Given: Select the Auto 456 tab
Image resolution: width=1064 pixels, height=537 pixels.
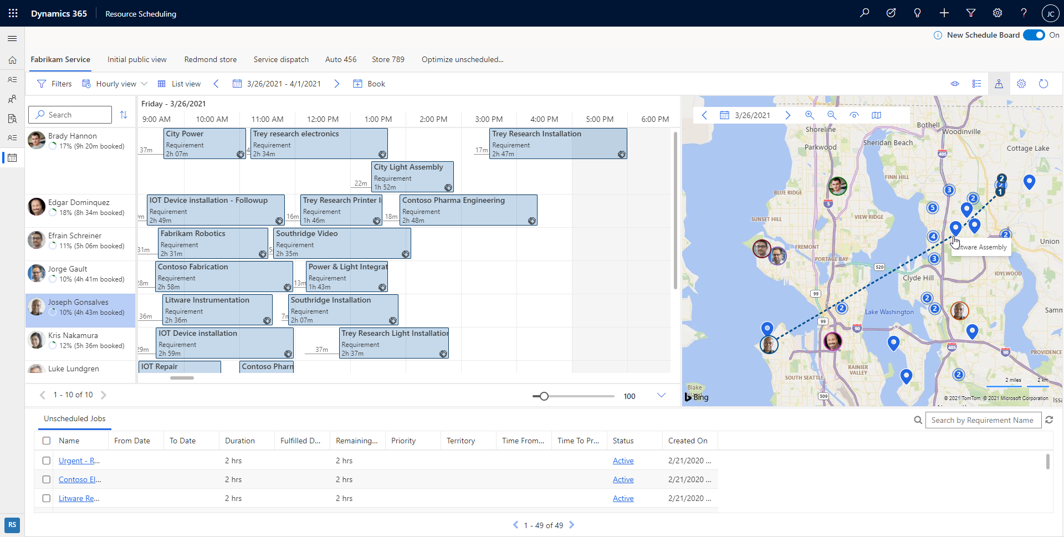Looking at the screenshot, I should (x=341, y=59).
